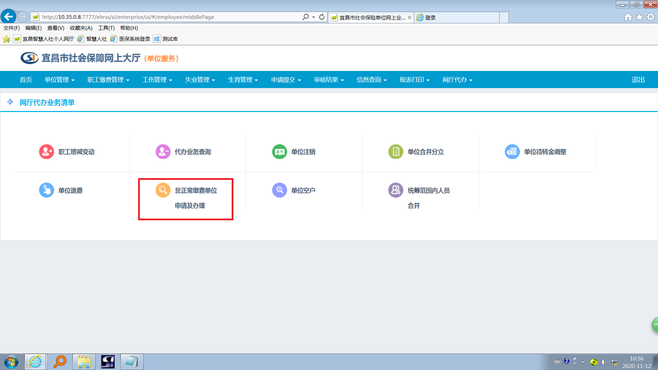This screenshot has height=370, width=658.
Task: Click the 退出 logout link
Action: click(x=638, y=80)
